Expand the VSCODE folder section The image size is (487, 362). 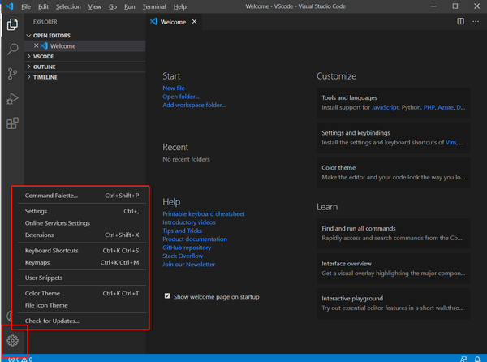tap(84, 56)
